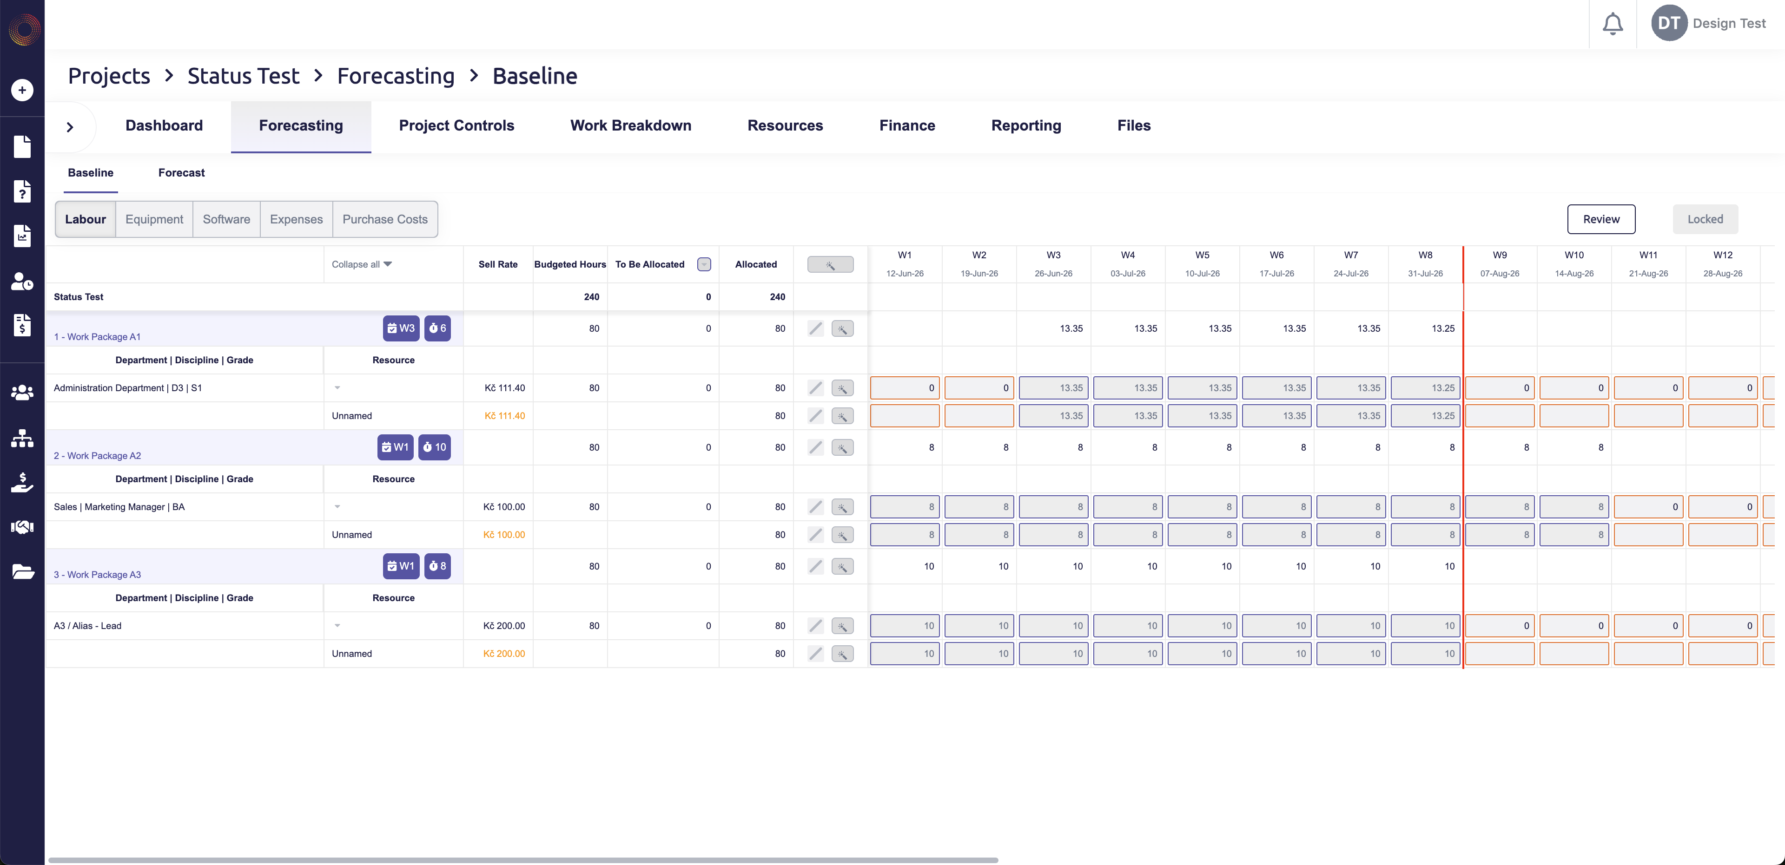Open the 2 - Work Package A2 link

[97, 456]
